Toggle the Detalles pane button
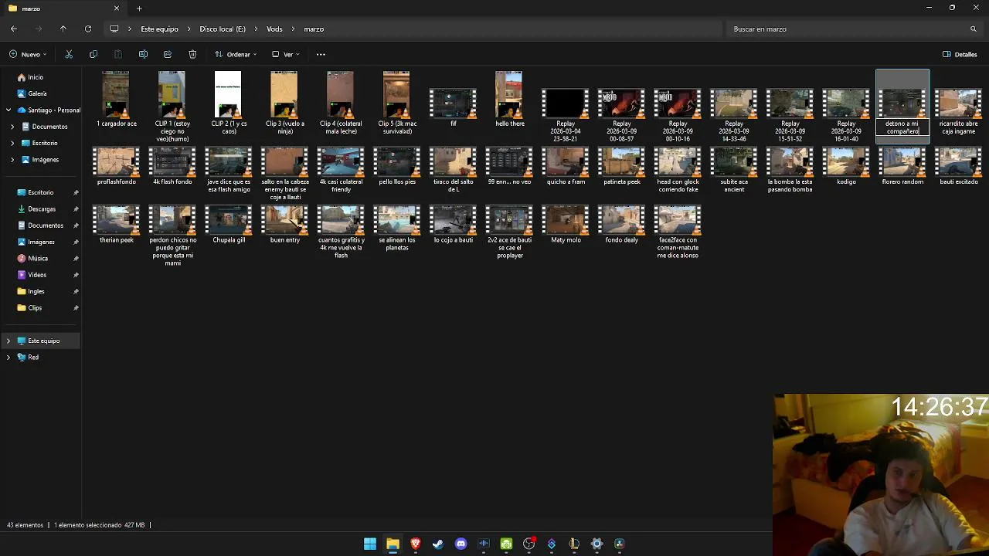This screenshot has height=556, width=989. (960, 54)
